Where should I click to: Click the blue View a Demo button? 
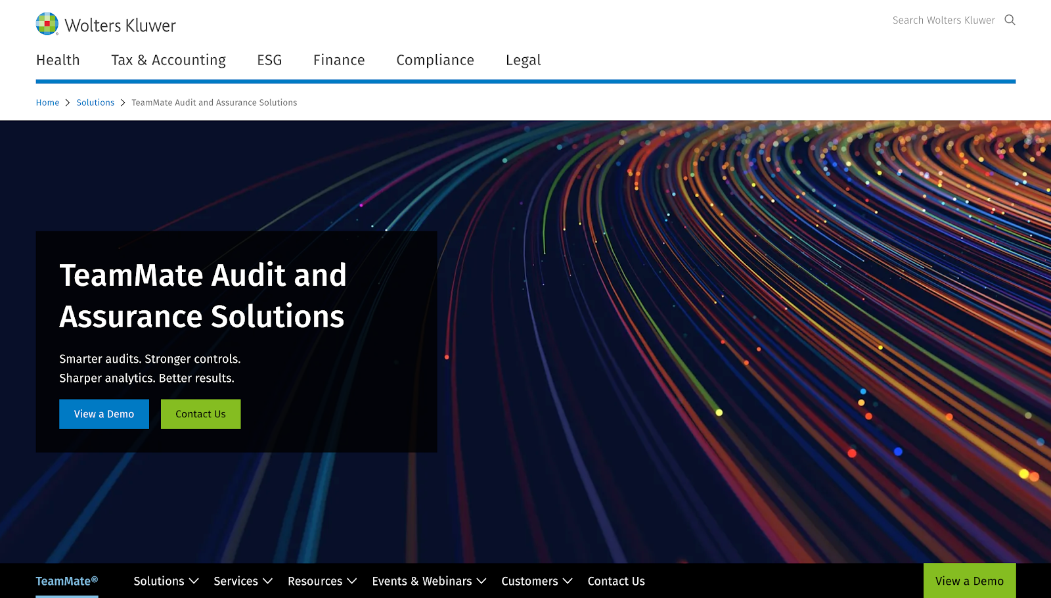[104, 414]
